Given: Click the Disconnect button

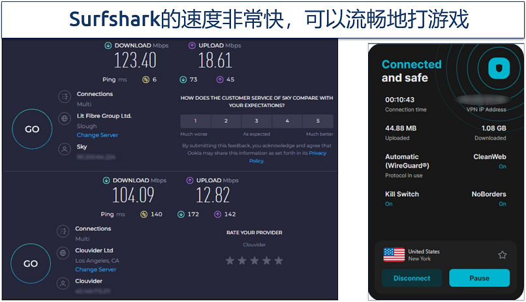Looking at the screenshot, I should click(411, 278).
